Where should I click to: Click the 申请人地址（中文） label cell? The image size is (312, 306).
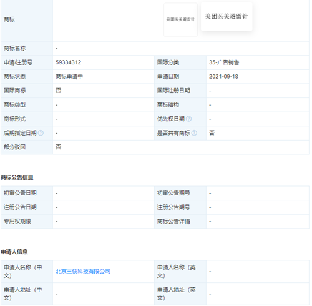[27, 294]
